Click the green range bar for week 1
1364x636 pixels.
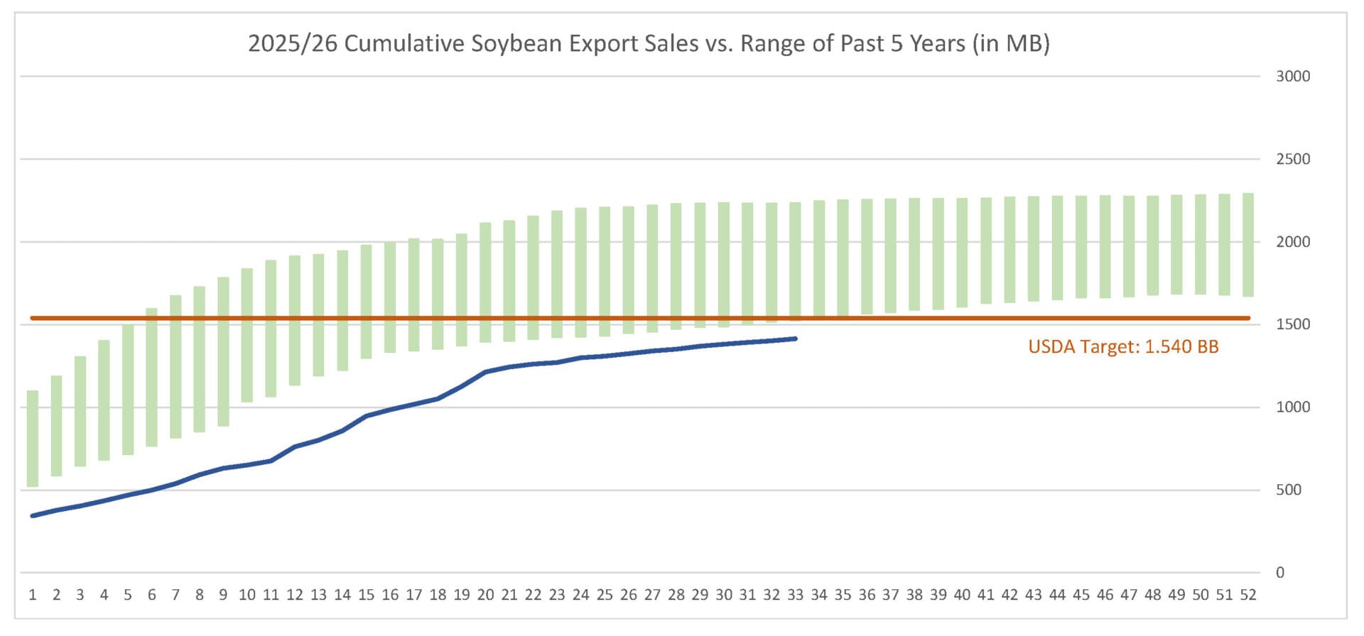33,438
